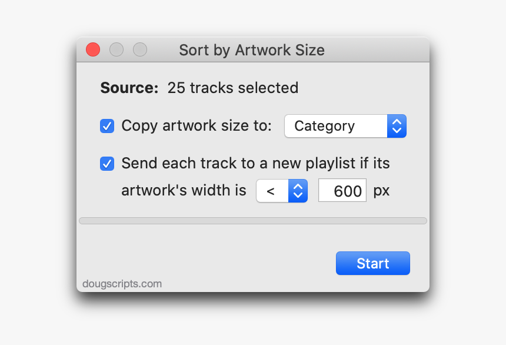Open the Category popup menu
The width and height of the screenshot is (506, 345).
345,126
